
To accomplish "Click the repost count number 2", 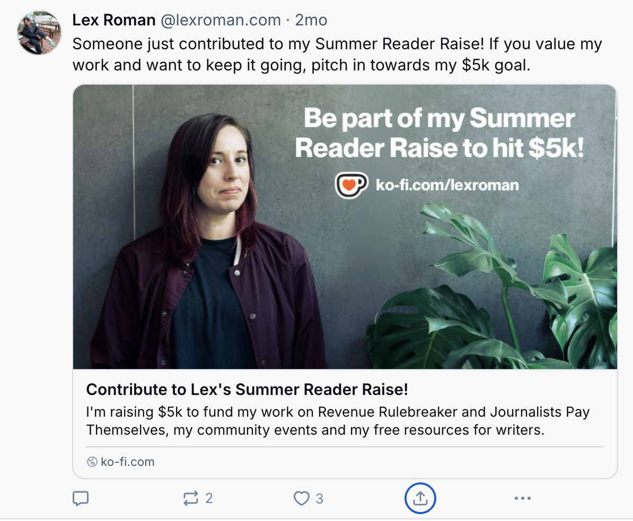I will [209, 498].
